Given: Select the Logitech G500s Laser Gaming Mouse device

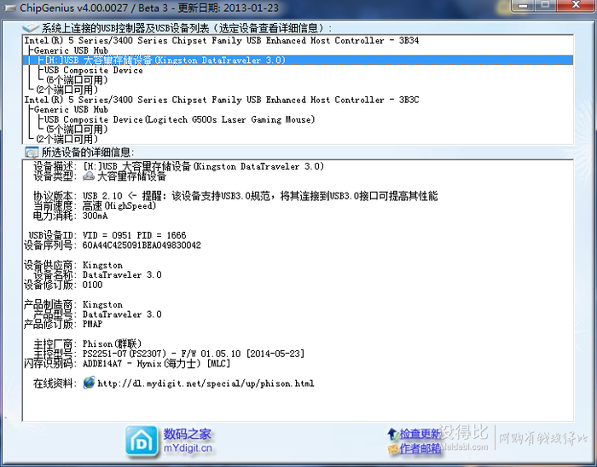Looking at the screenshot, I should click(x=180, y=119).
